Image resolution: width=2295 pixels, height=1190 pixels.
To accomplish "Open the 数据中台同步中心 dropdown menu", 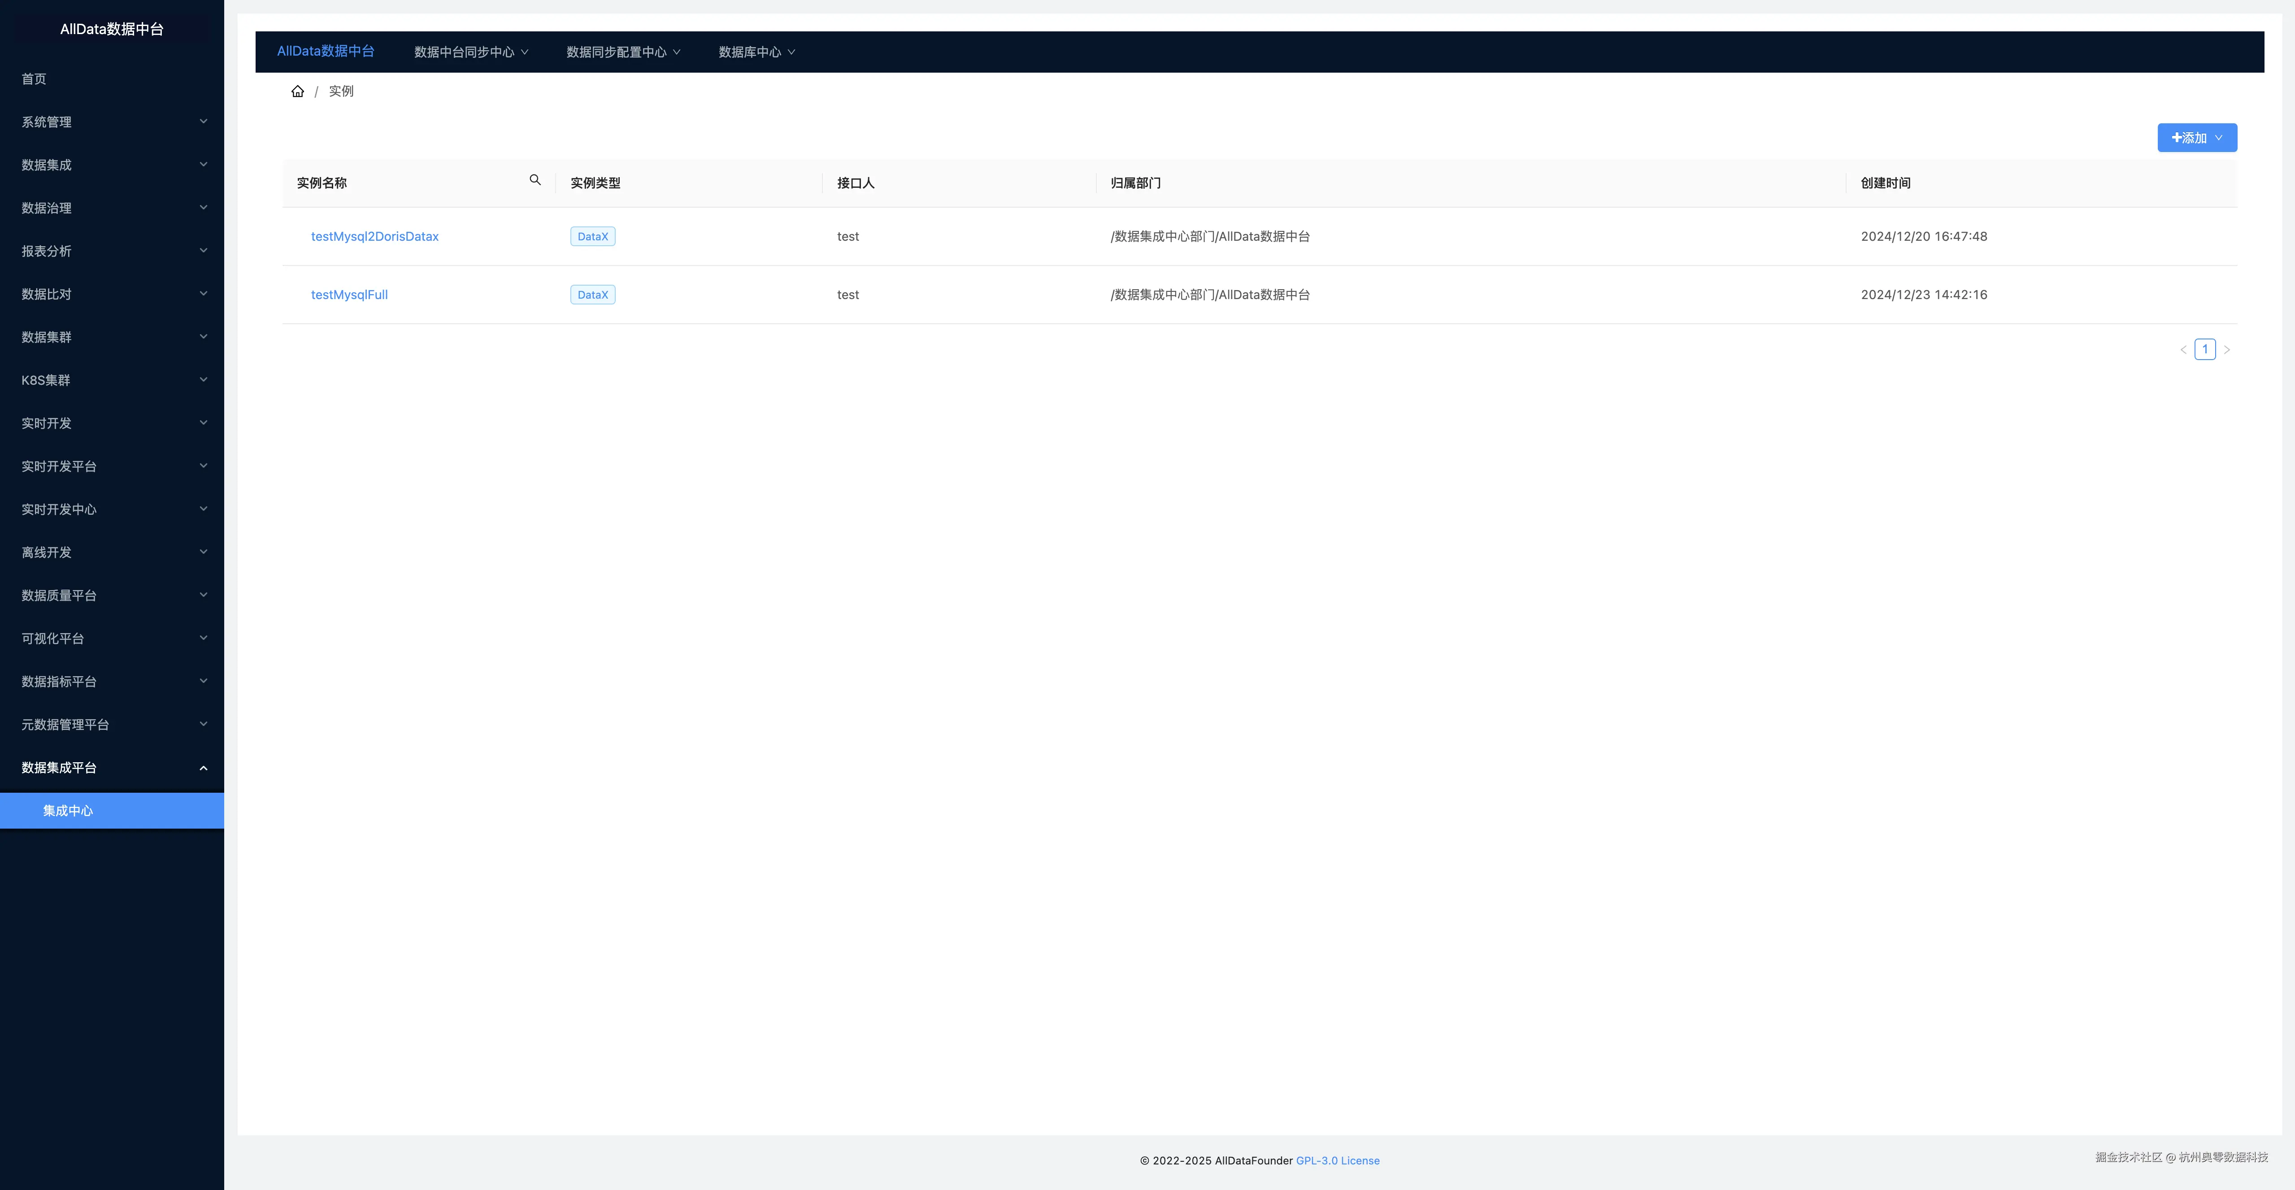I will pyautogui.click(x=470, y=52).
